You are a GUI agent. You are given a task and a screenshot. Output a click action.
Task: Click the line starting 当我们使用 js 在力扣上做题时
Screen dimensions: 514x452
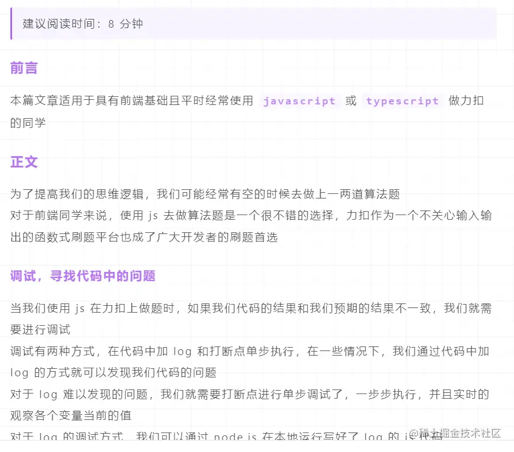click(251, 309)
